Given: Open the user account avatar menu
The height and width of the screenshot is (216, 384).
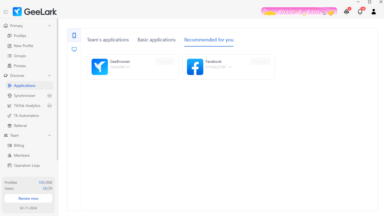Looking at the screenshot, I should coord(374,12).
